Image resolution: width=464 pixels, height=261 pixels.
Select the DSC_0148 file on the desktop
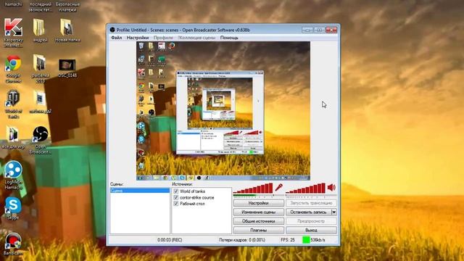pyautogui.click(x=67, y=68)
